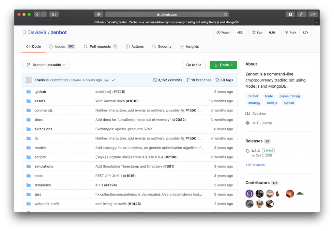Viewport: 334px width, 231px height.
Task: Open the models folder
Action: [40, 148]
